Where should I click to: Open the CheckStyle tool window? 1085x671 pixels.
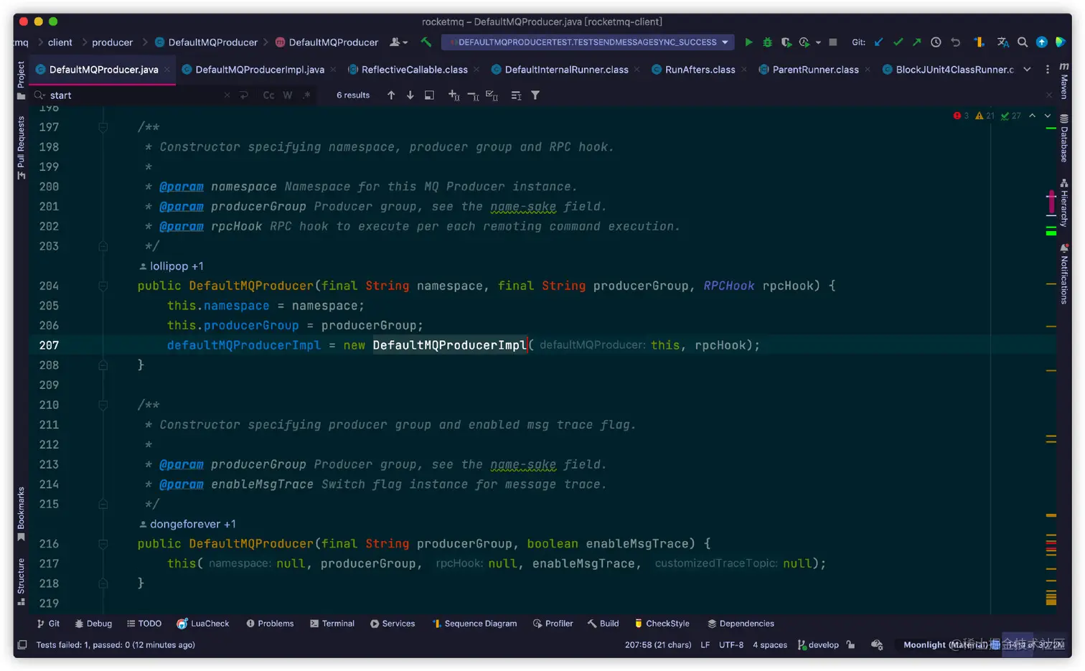pos(662,624)
